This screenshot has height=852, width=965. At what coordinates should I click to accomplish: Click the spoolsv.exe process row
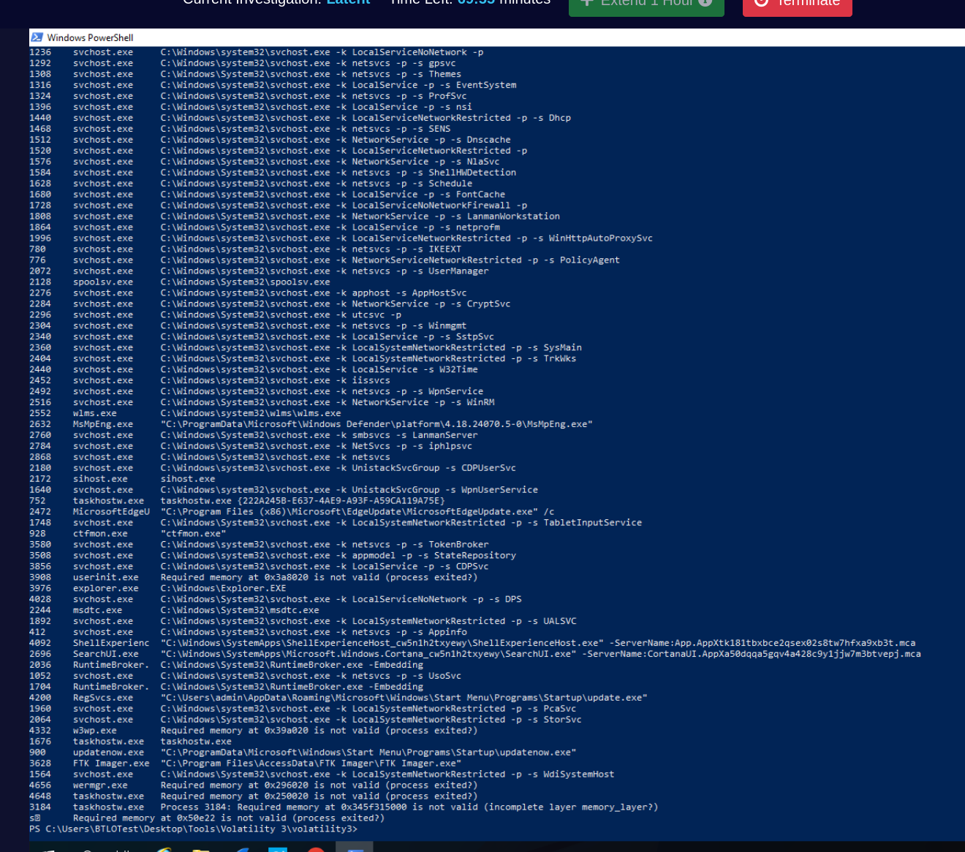103,282
